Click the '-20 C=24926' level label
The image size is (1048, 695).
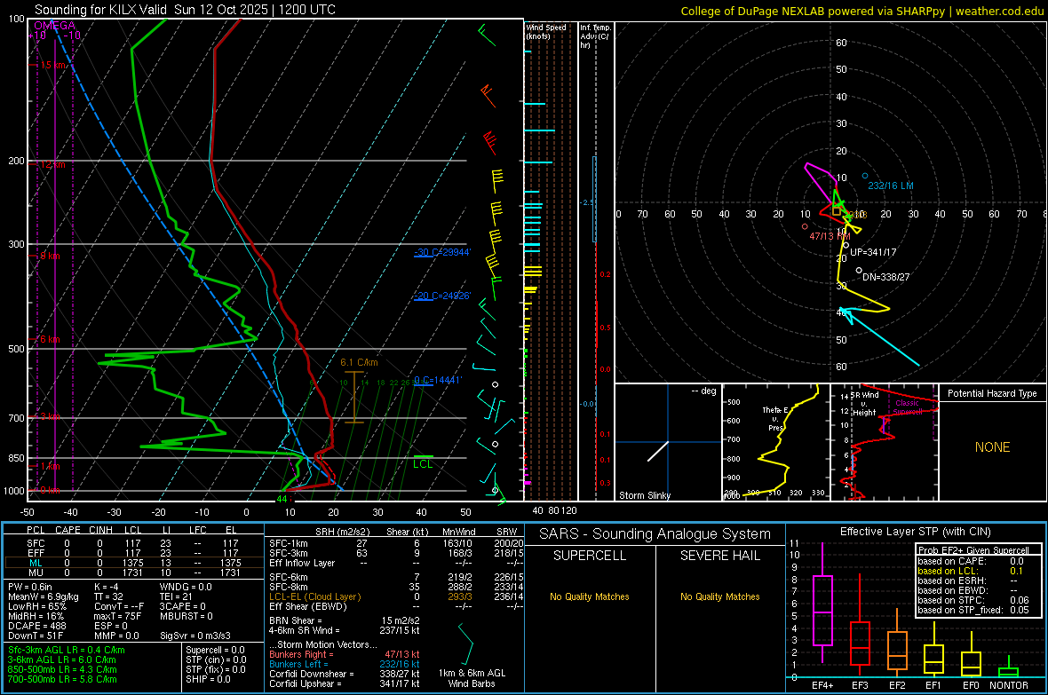[x=442, y=296]
